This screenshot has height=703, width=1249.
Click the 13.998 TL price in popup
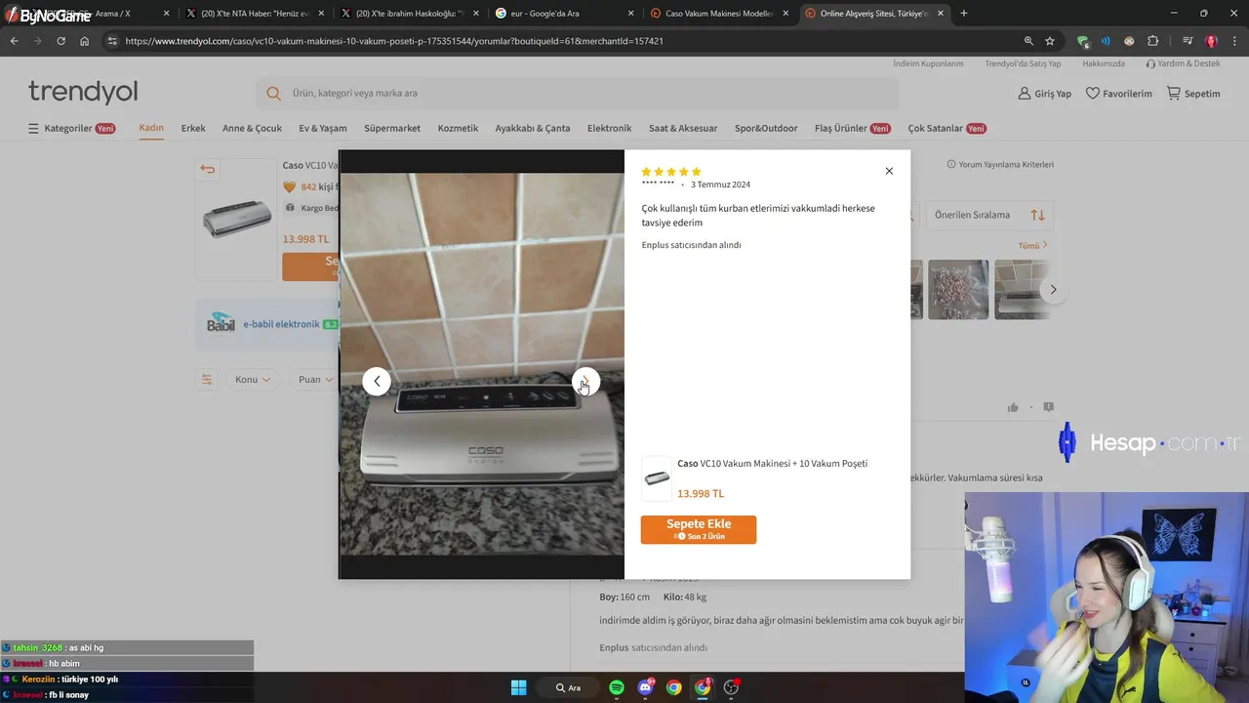701,493
